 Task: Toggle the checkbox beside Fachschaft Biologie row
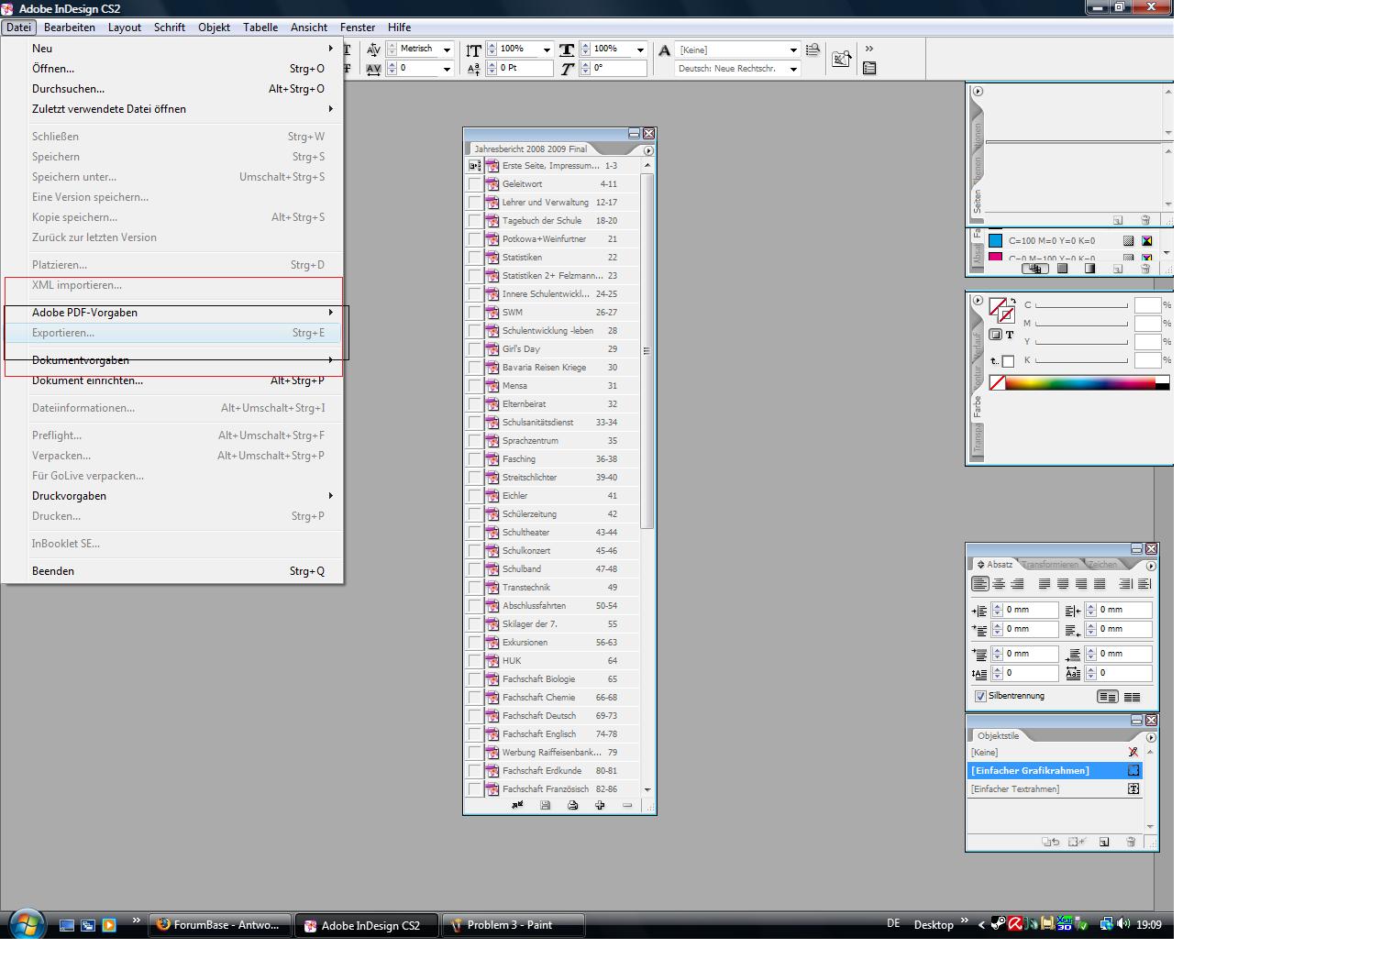click(x=474, y=679)
